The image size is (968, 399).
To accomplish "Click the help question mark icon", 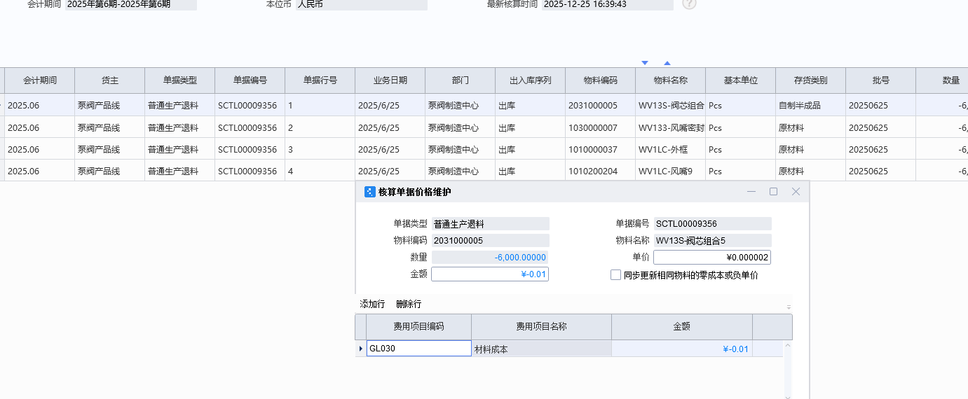I will pyautogui.click(x=689, y=4).
